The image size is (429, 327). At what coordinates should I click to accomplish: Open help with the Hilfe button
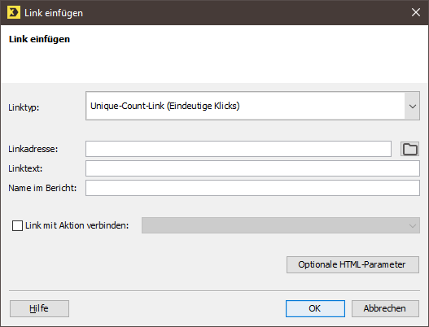coord(39,308)
